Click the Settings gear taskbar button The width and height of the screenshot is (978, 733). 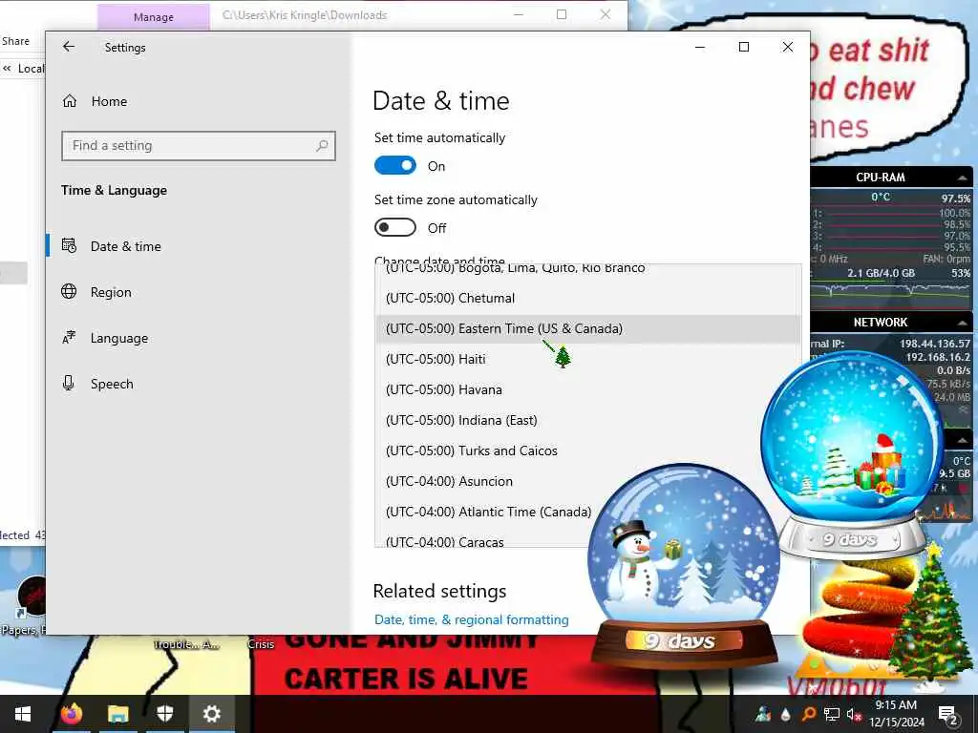211,714
